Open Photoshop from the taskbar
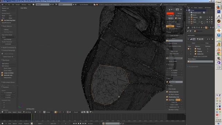The width and height of the screenshot is (222, 125). click(x=219, y=11)
